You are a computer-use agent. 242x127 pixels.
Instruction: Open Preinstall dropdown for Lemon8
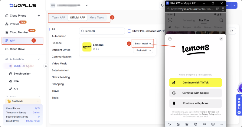[143, 50]
